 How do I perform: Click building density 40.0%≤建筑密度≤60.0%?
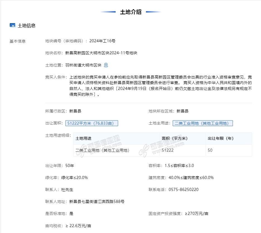(191, 178)
